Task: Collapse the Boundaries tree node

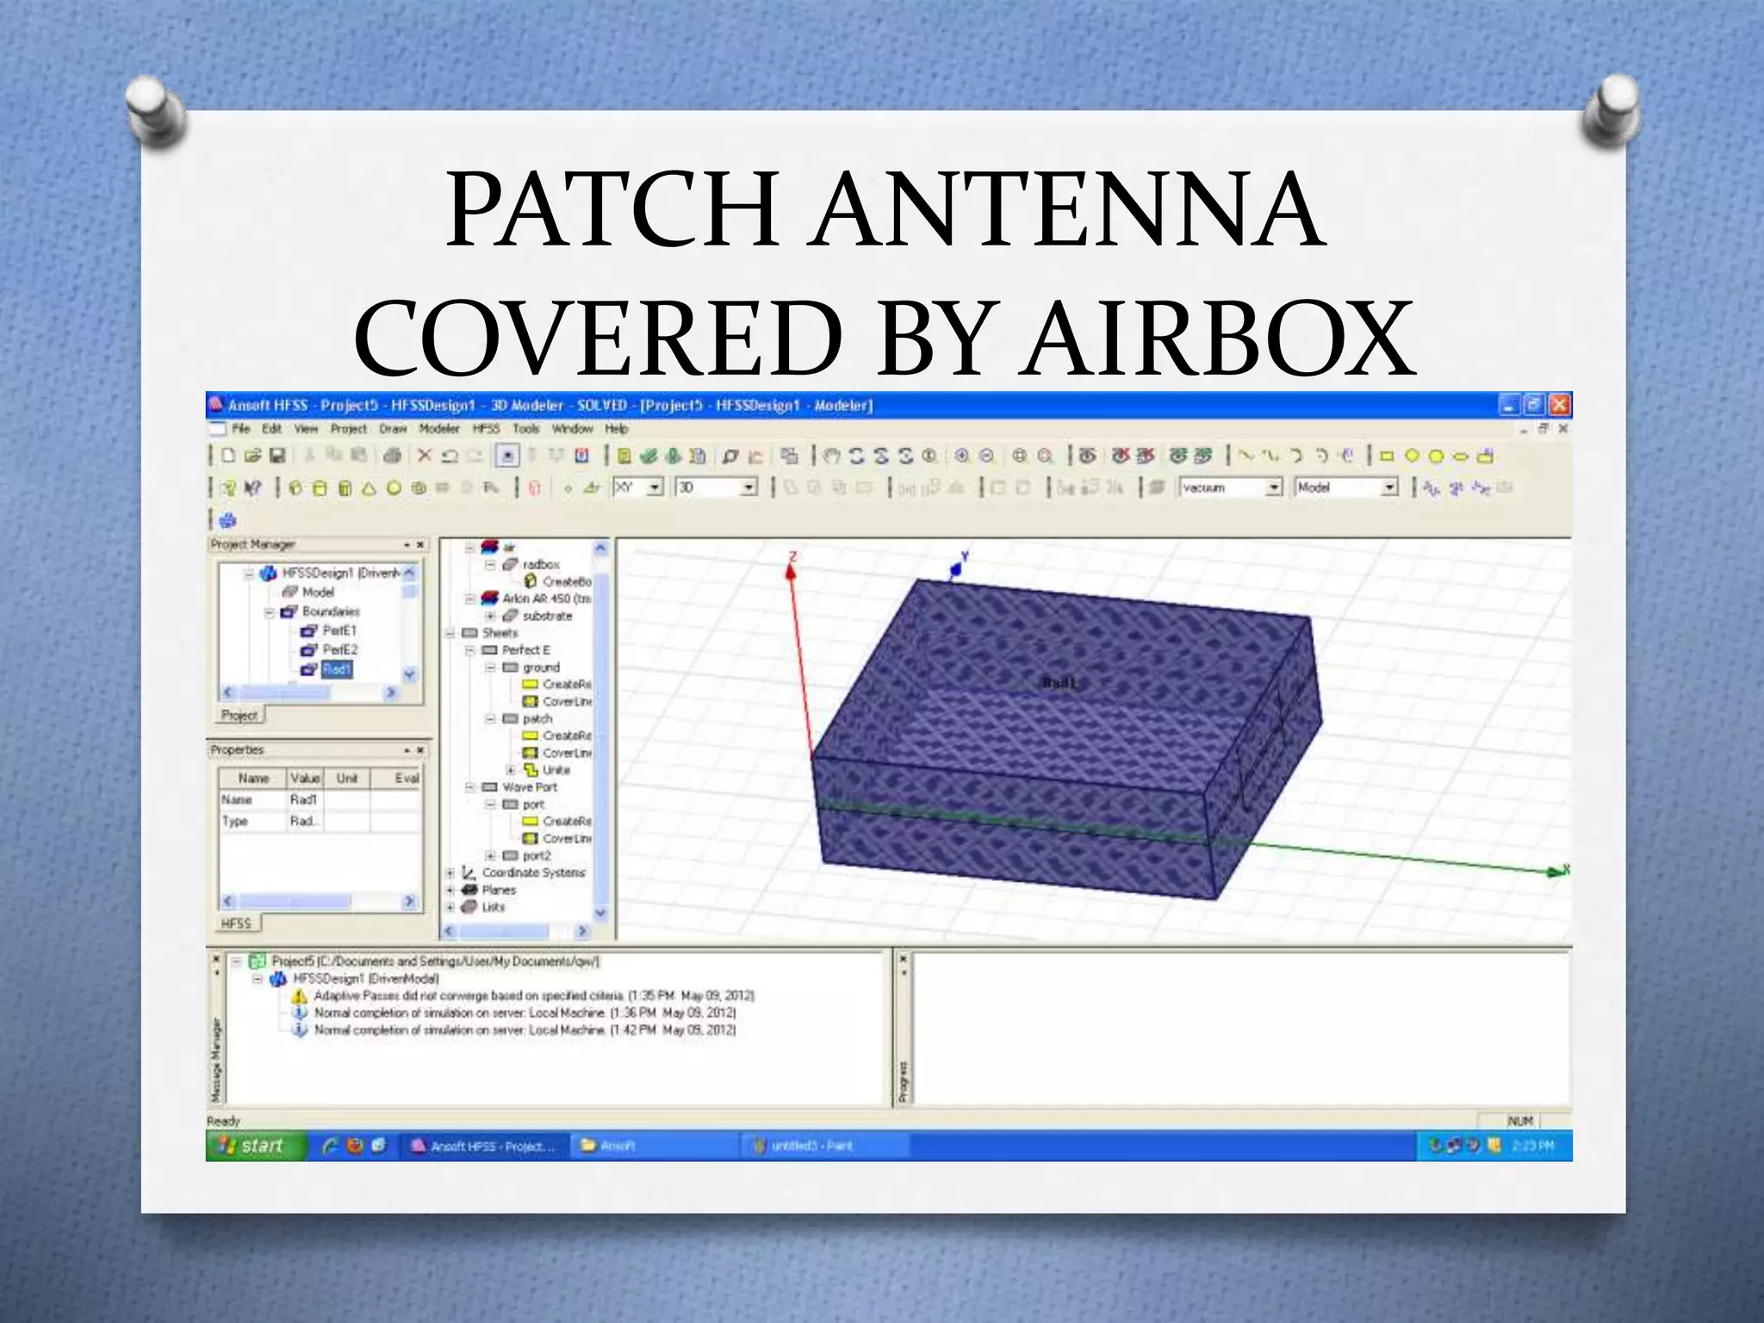Action: click(270, 612)
